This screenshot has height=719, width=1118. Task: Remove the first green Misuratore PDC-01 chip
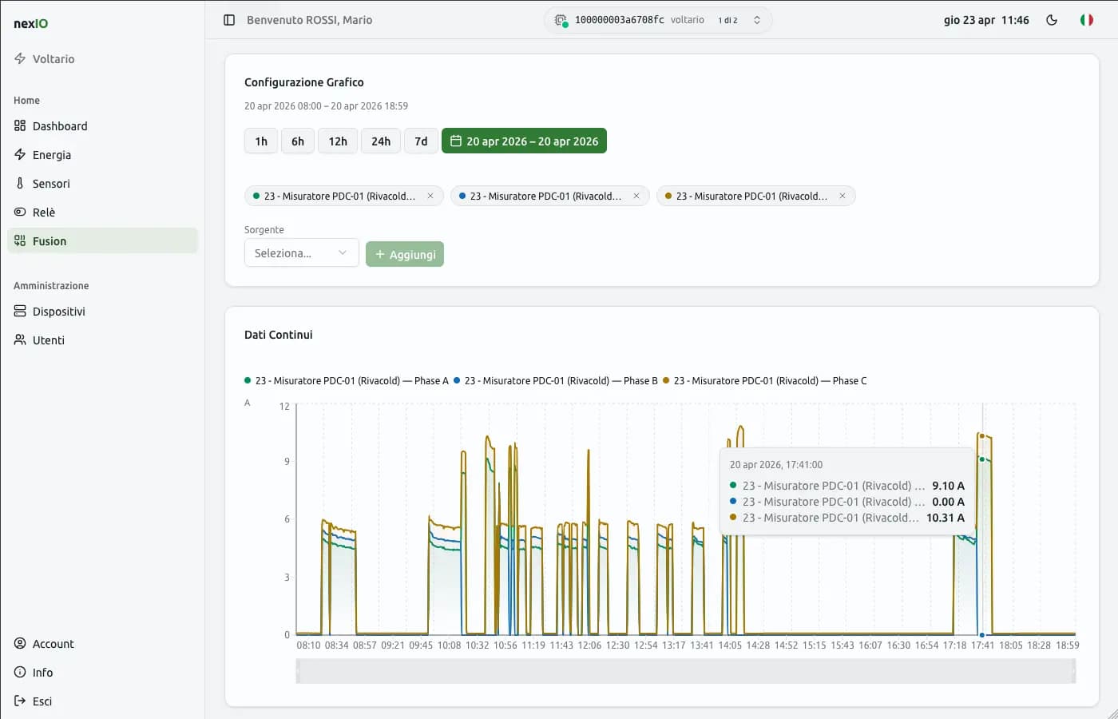coord(430,196)
